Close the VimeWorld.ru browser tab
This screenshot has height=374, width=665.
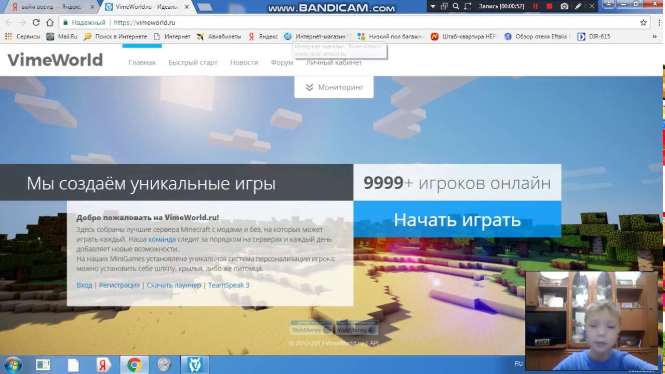click(x=187, y=7)
